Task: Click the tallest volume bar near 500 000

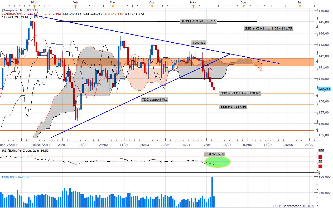Action: coord(212,192)
